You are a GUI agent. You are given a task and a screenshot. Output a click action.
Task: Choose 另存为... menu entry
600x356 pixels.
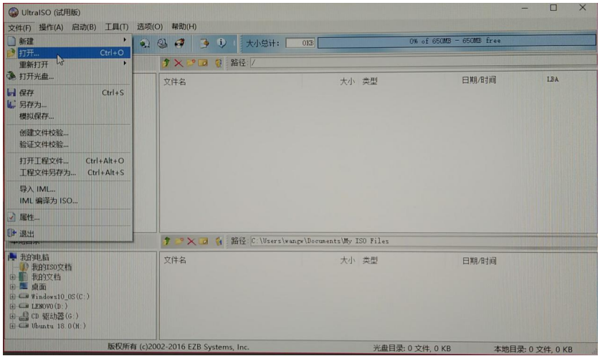tap(69, 105)
